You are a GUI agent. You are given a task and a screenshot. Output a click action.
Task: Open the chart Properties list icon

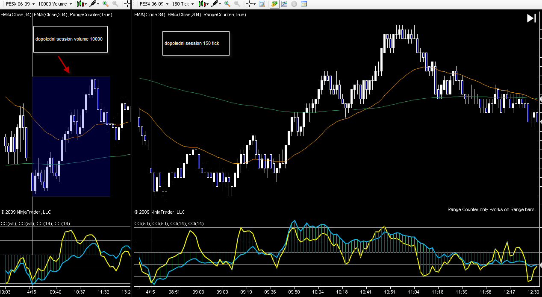(304, 4)
